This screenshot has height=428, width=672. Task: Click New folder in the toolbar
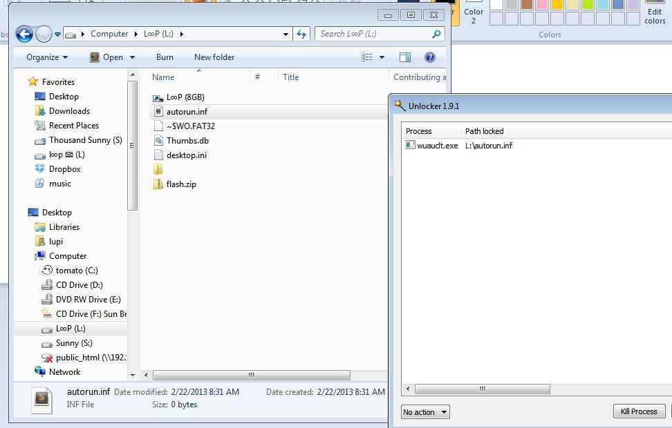coord(214,57)
